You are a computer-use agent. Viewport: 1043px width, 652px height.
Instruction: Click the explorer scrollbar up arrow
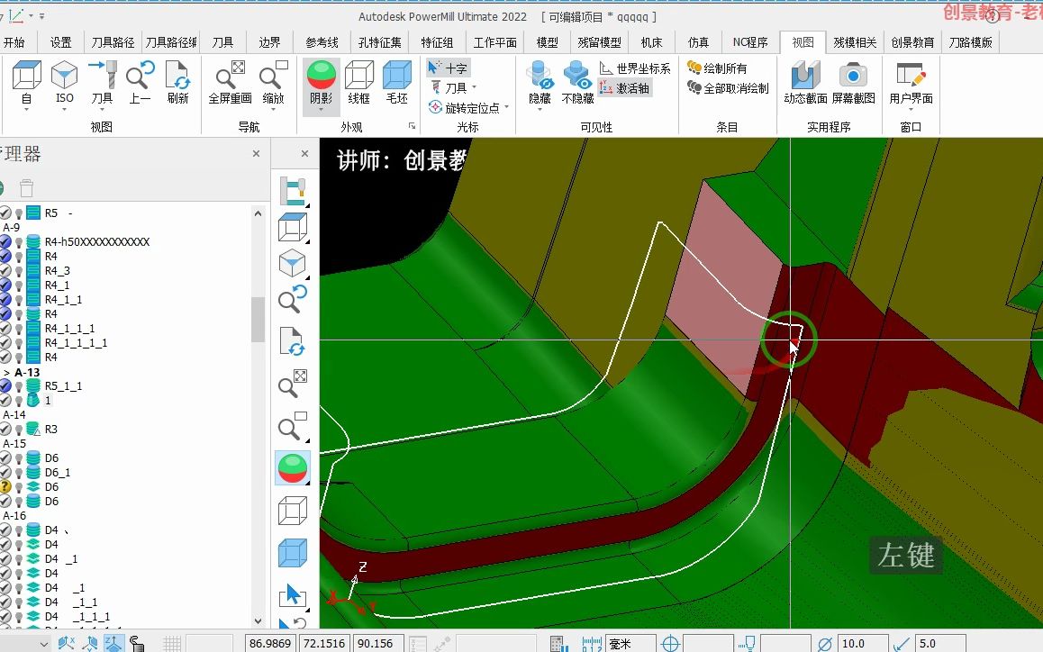tap(258, 213)
